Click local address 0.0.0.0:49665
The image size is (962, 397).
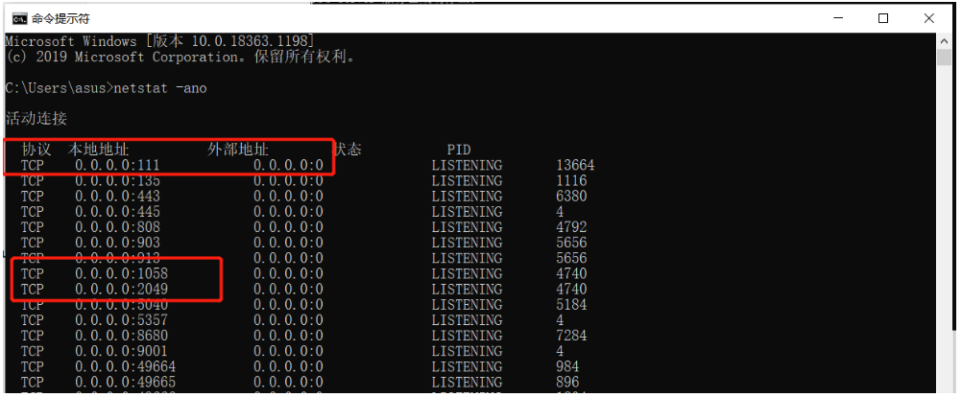[125, 383]
